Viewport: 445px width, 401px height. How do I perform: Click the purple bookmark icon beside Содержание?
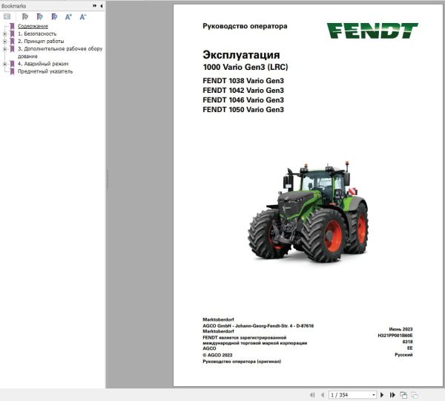12,27
